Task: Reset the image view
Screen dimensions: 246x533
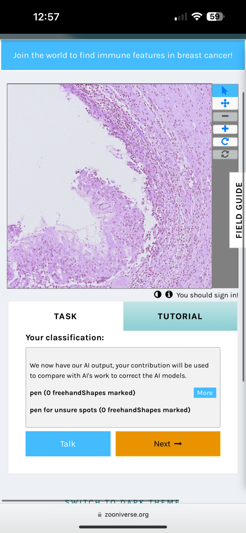Action: (225, 154)
